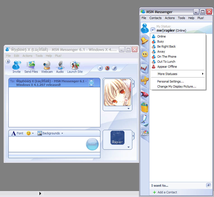Viewport: 214px width, 197px height.
Task: Open File menu in conversation window
Action: click(x=8, y=56)
